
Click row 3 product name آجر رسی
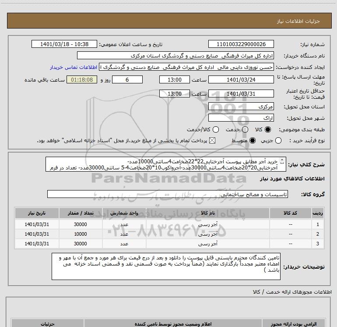point(208,244)
